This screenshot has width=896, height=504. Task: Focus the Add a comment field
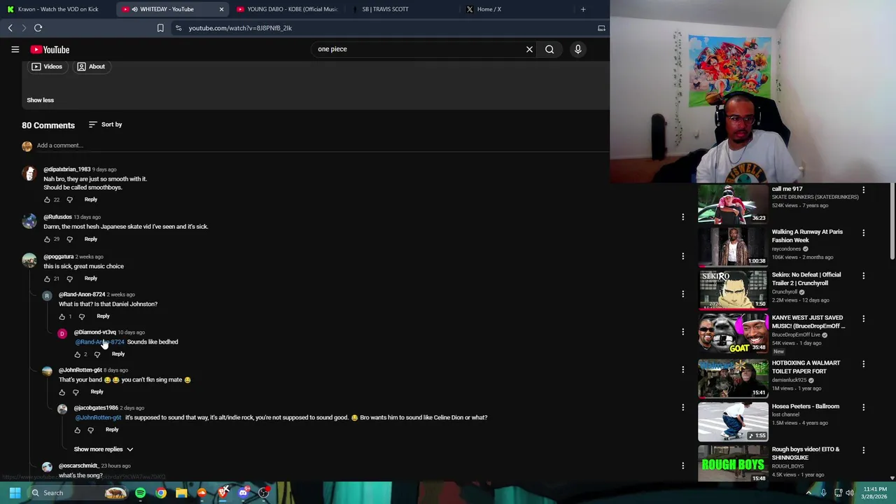[322, 146]
